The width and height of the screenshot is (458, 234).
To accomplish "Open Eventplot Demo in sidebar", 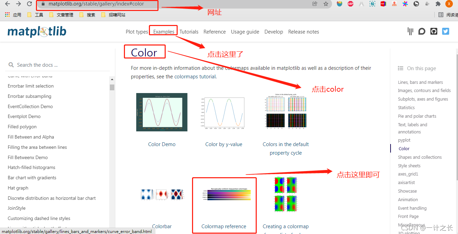I will click(24, 116).
